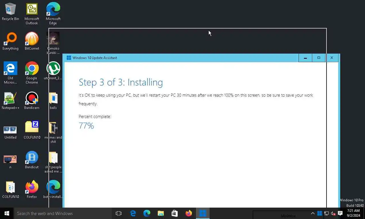365x219 pixels.
Task: Click the Update Assistant title bar logo
Action: [69, 58]
